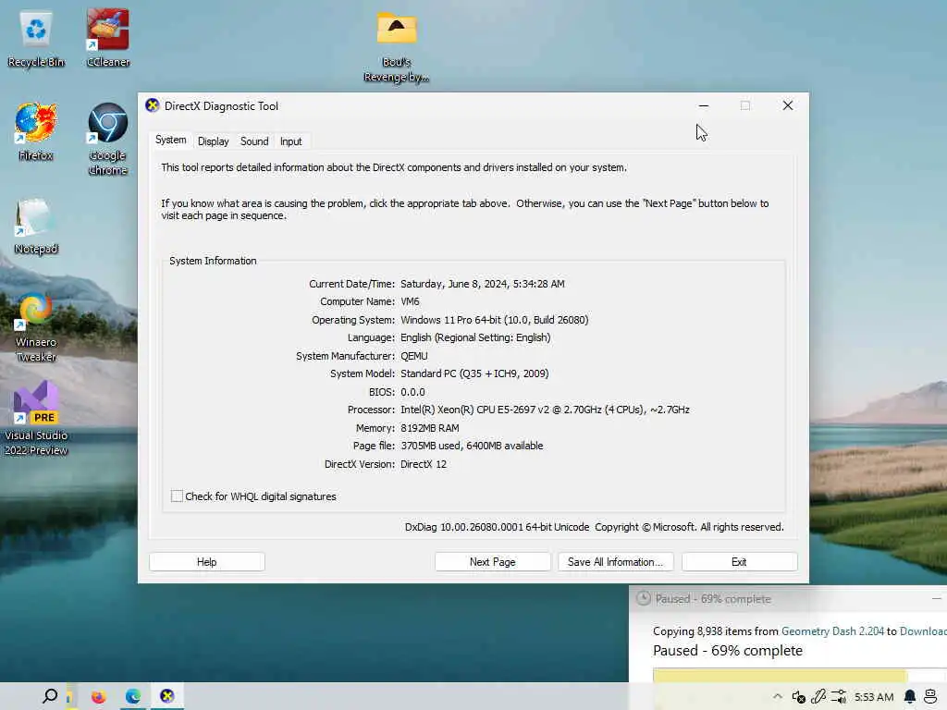The height and width of the screenshot is (710, 947).
Task: Click the clock icon in copy dialog title
Action: tap(644, 598)
